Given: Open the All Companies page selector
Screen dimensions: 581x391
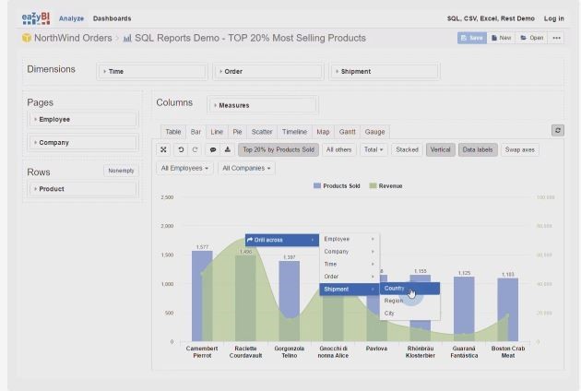Looking at the screenshot, I should [x=246, y=168].
